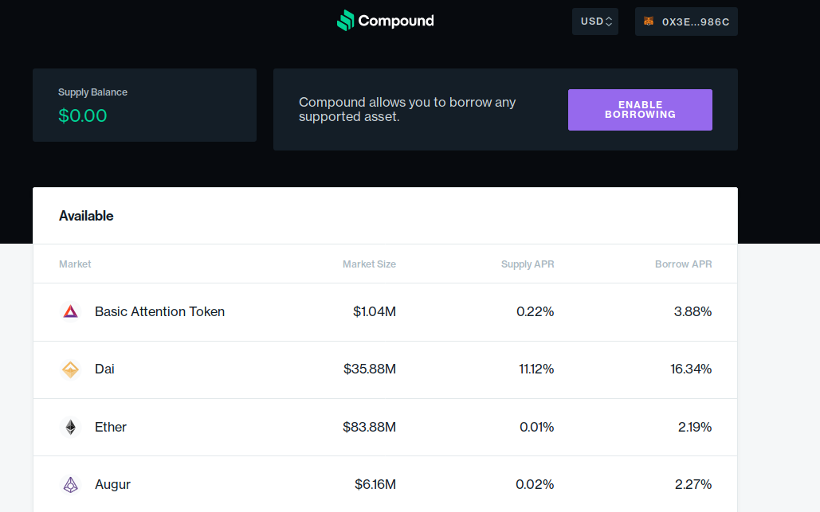
Task: Select the Dai market name
Action: 104,369
